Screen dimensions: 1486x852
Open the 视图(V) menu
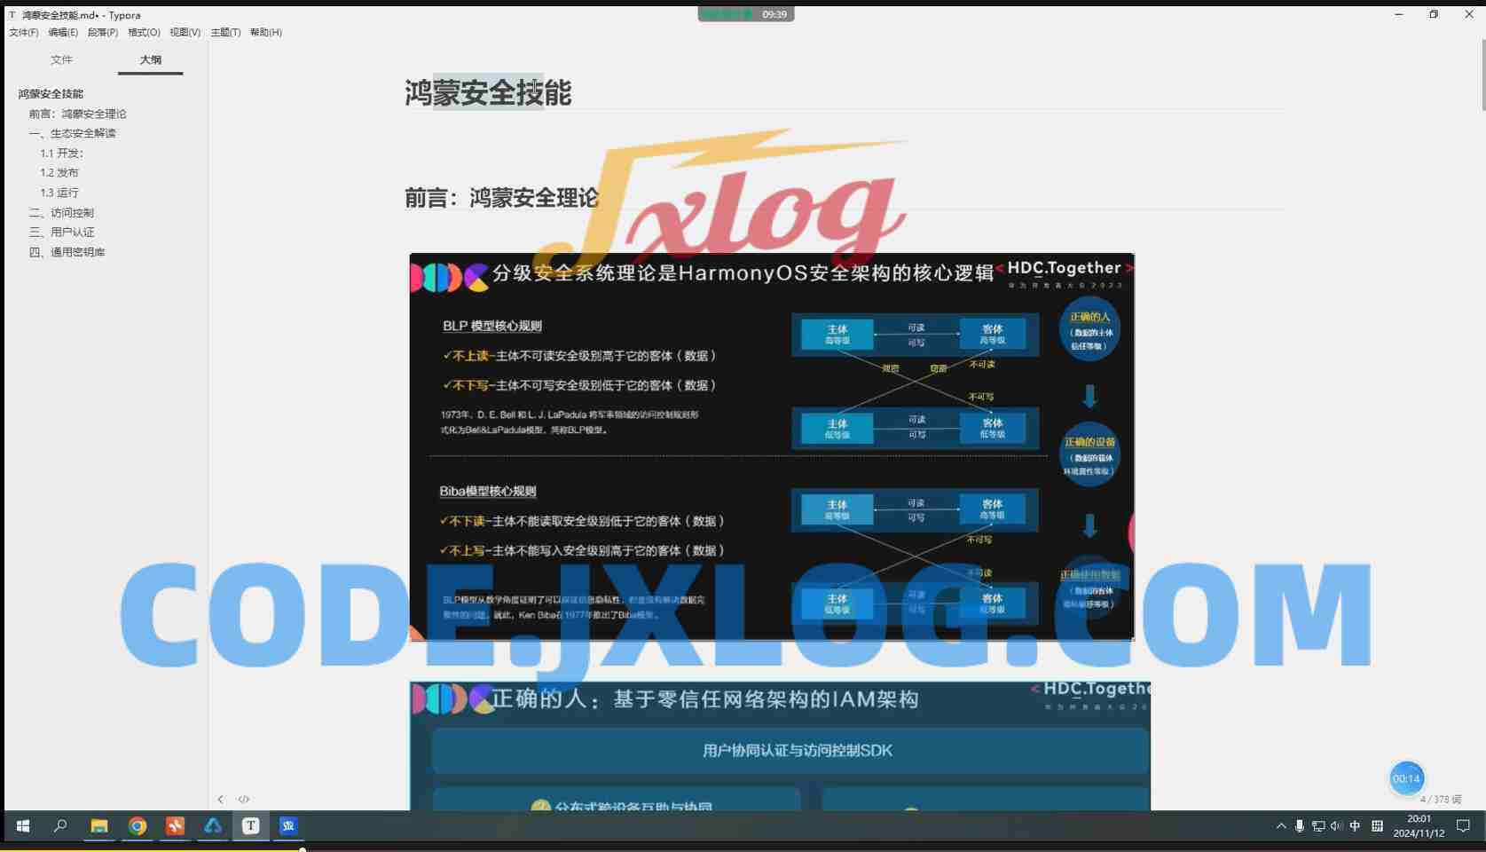[183, 32]
